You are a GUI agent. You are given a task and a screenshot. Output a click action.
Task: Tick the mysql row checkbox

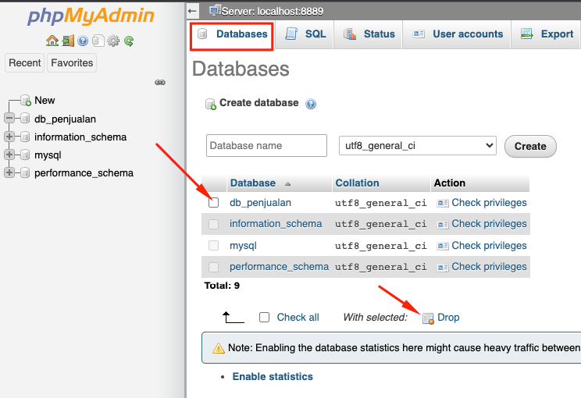[x=213, y=246]
